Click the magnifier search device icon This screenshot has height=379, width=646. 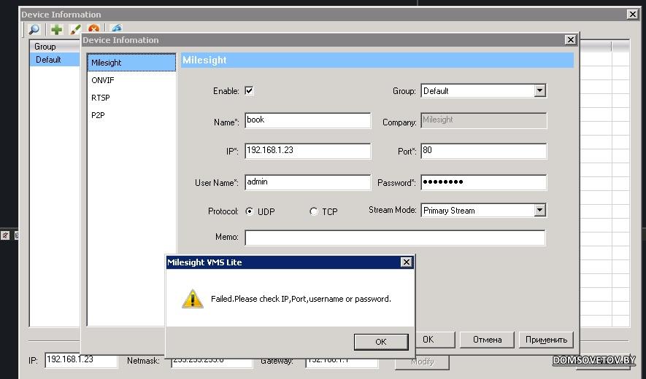[x=34, y=29]
